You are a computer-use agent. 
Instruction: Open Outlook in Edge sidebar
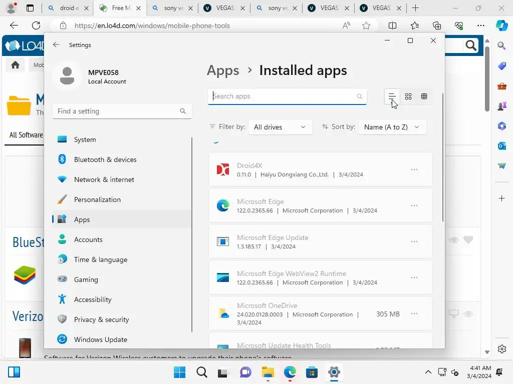click(x=502, y=145)
